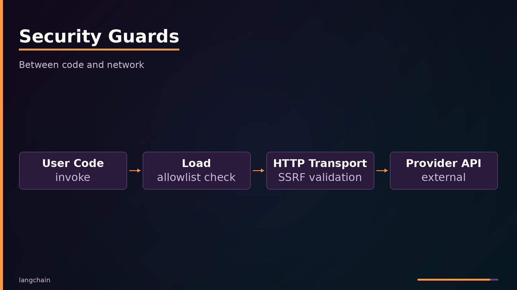Click the langchain footer label
Viewport: 517px width, 290px height.
pyautogui.click(x=34, y=280)
